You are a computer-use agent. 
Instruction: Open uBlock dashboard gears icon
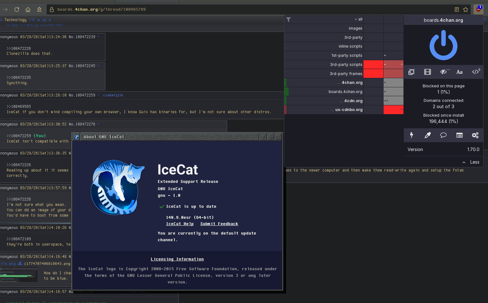click(x=475, y=135)
